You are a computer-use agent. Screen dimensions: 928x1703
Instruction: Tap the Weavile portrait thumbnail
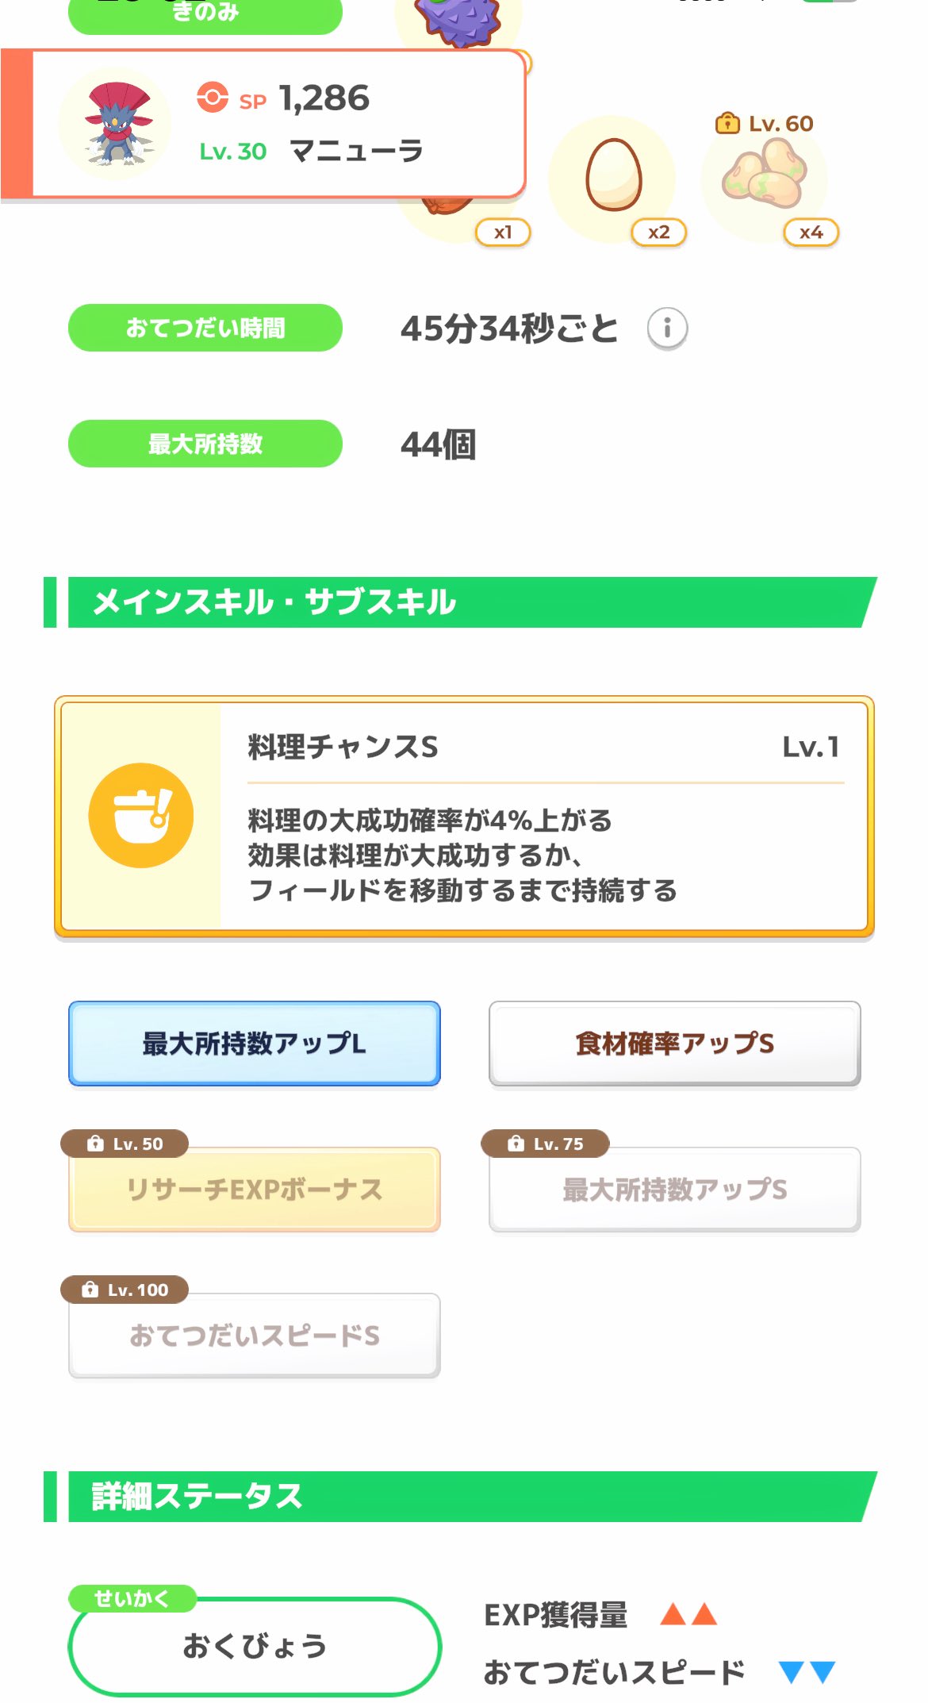(x=117, y=125)
